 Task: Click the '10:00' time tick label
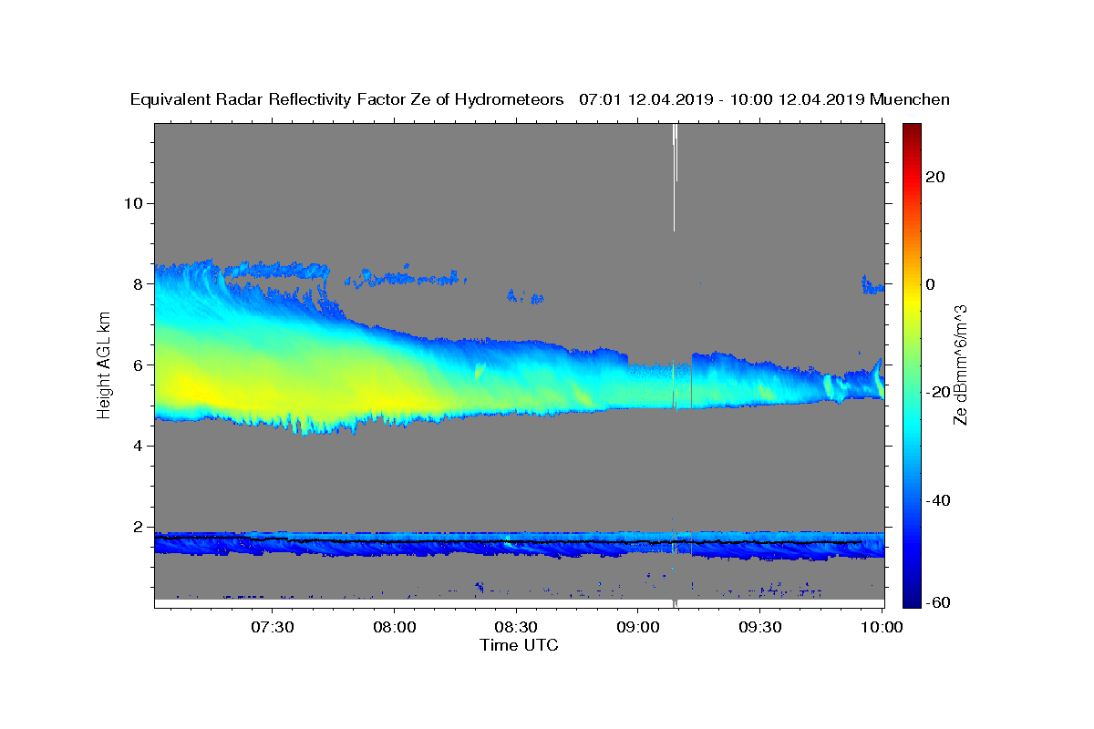click(882, 627)
